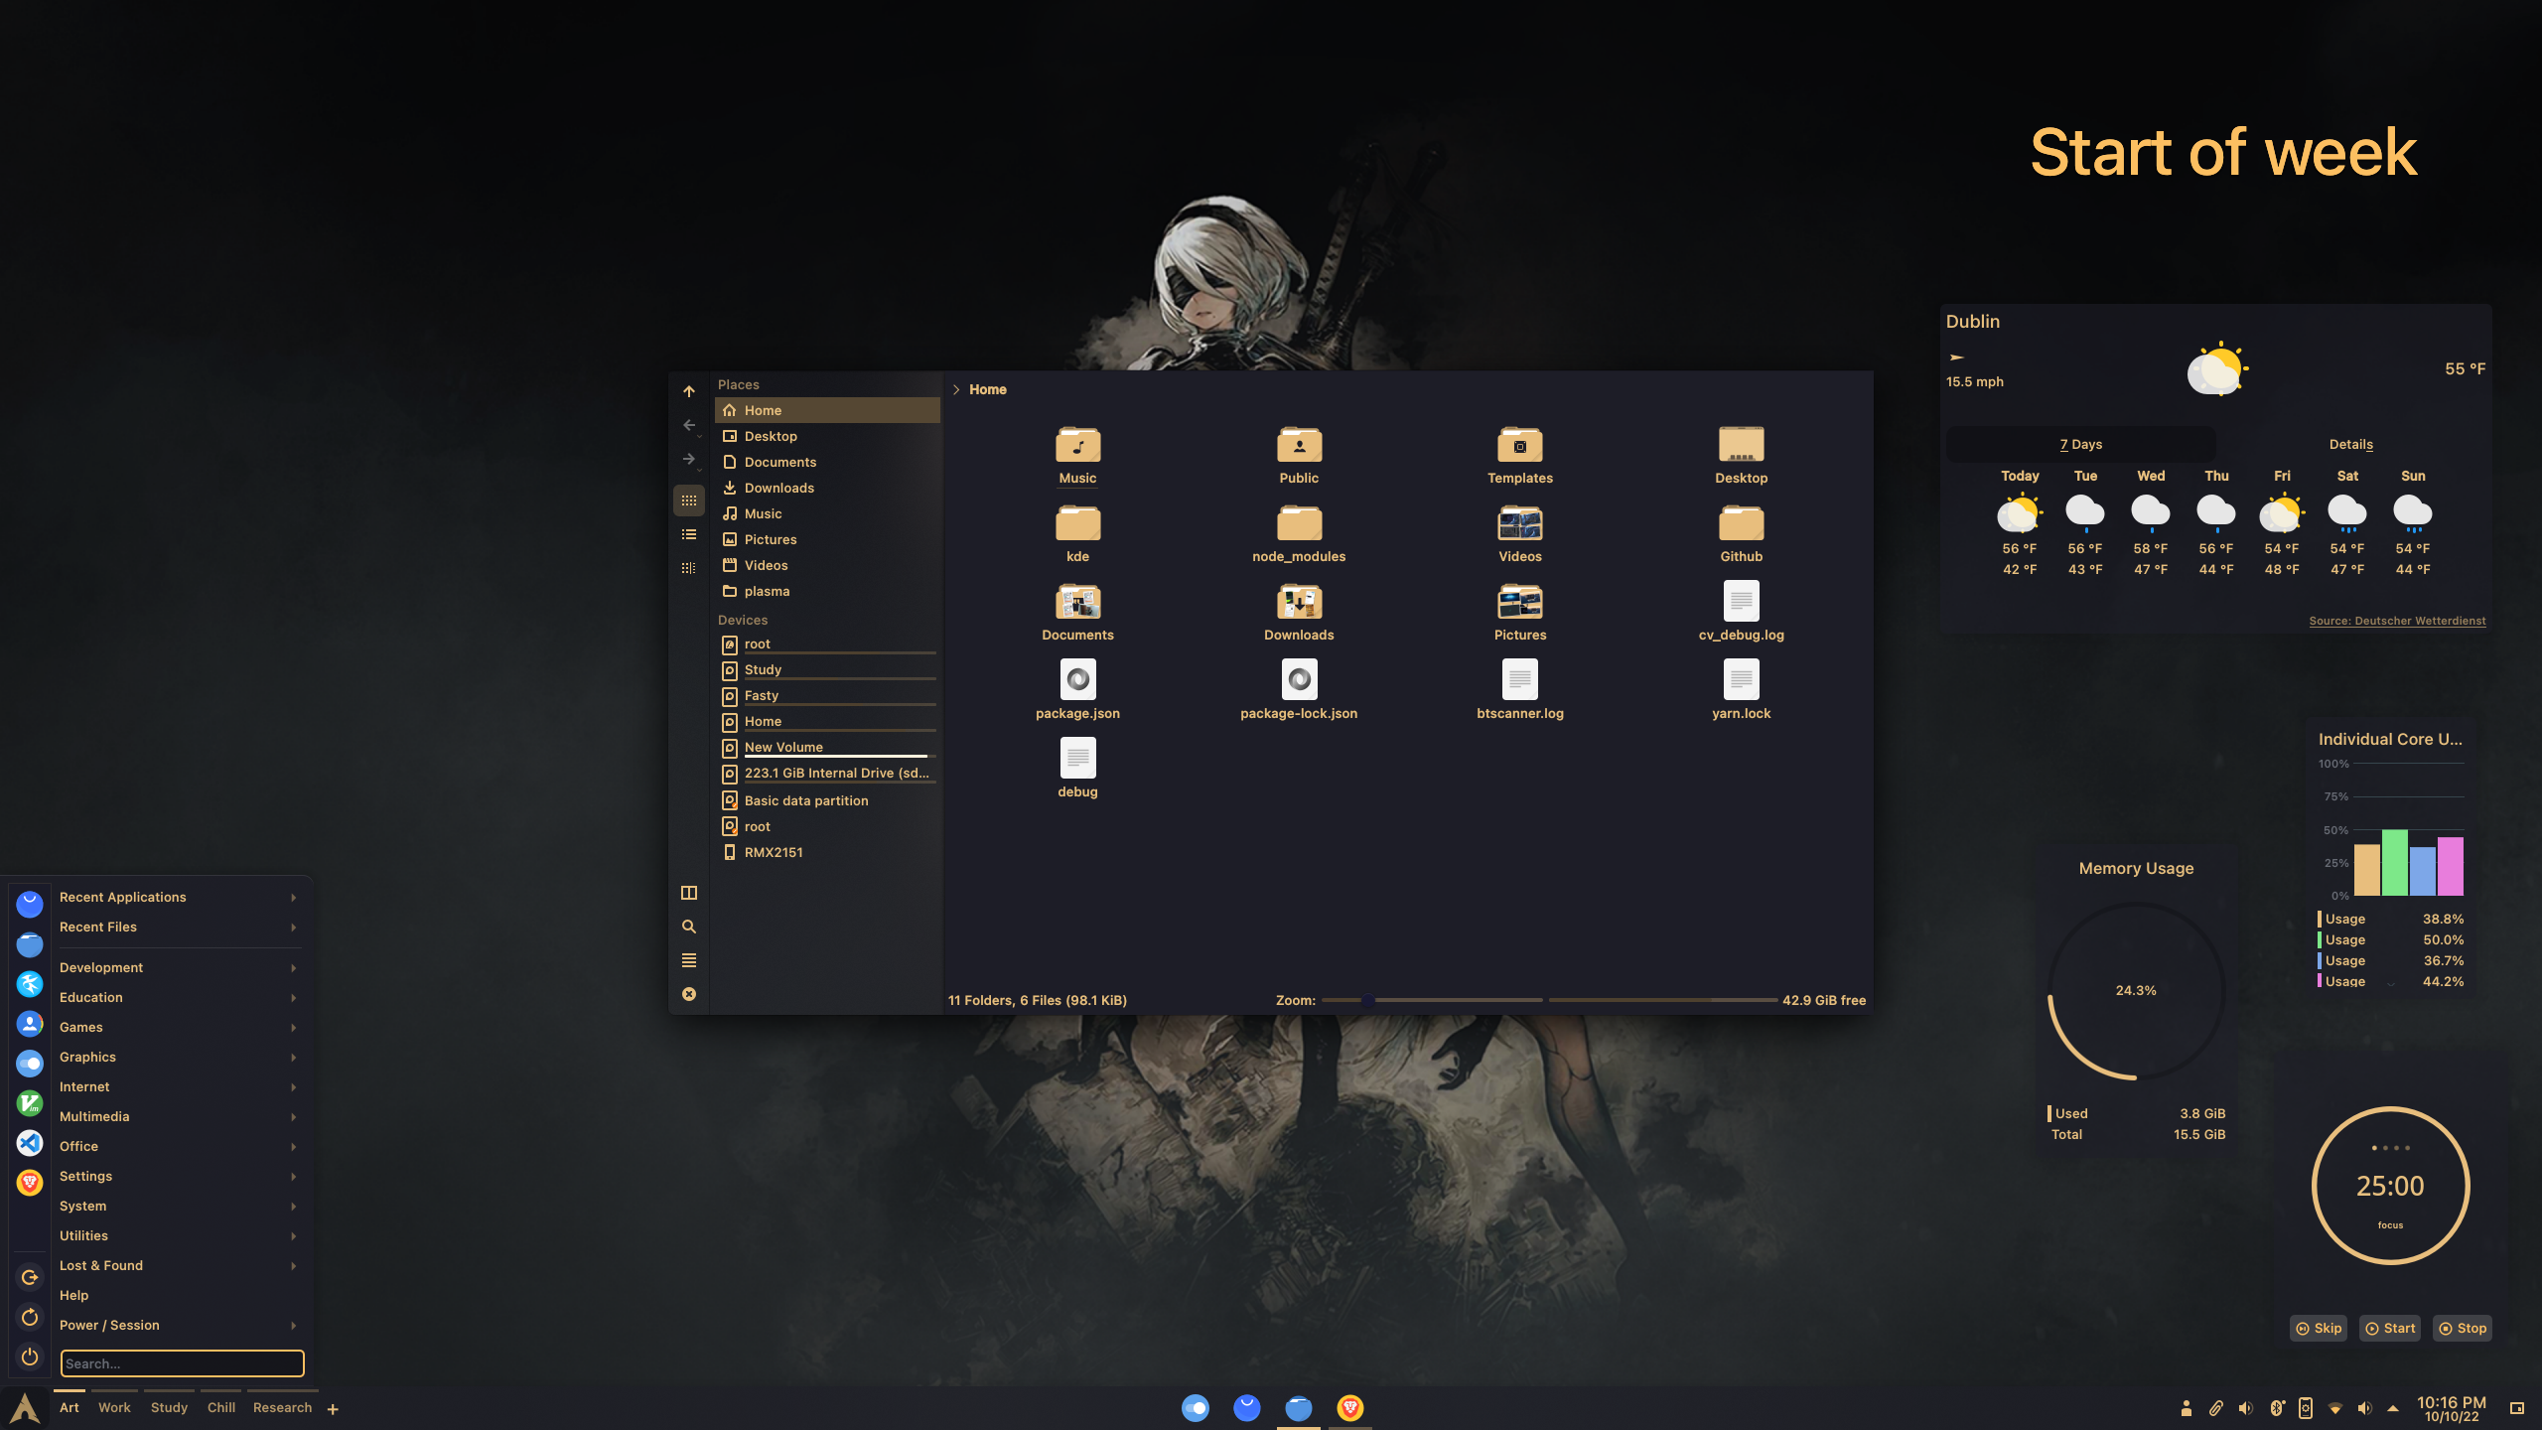Select the yarn.lock file
This screenshot has width=2542, height=1430.
[x=1742, y=691]
